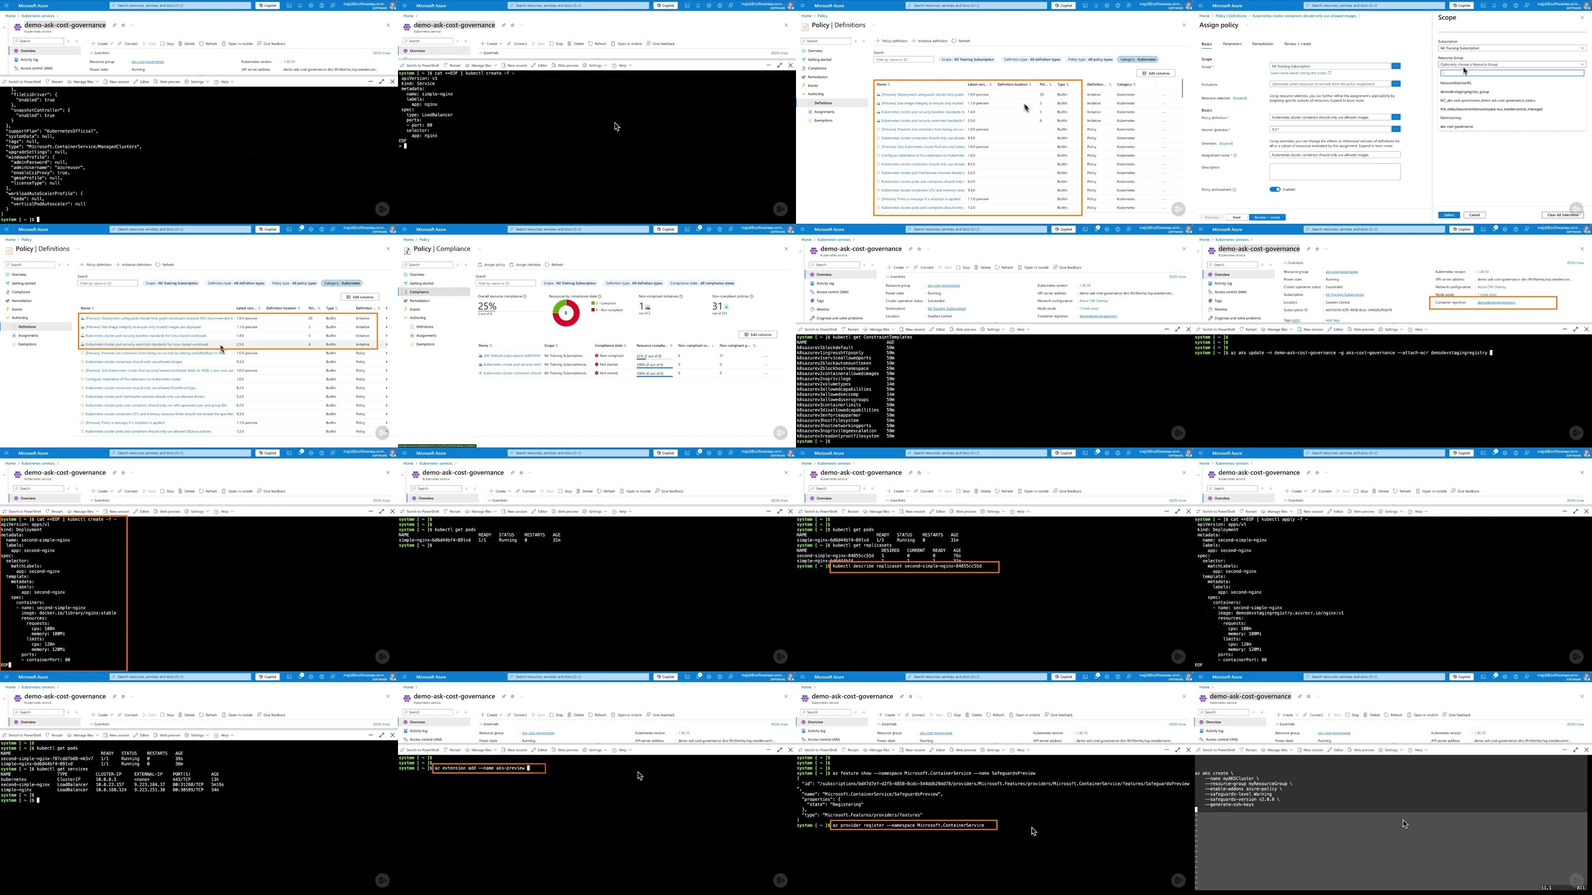Image resolution: width=1592 pixels, height=895 pixels.
Task: Click Select button in Scope pane
Action: point(1449,215)
